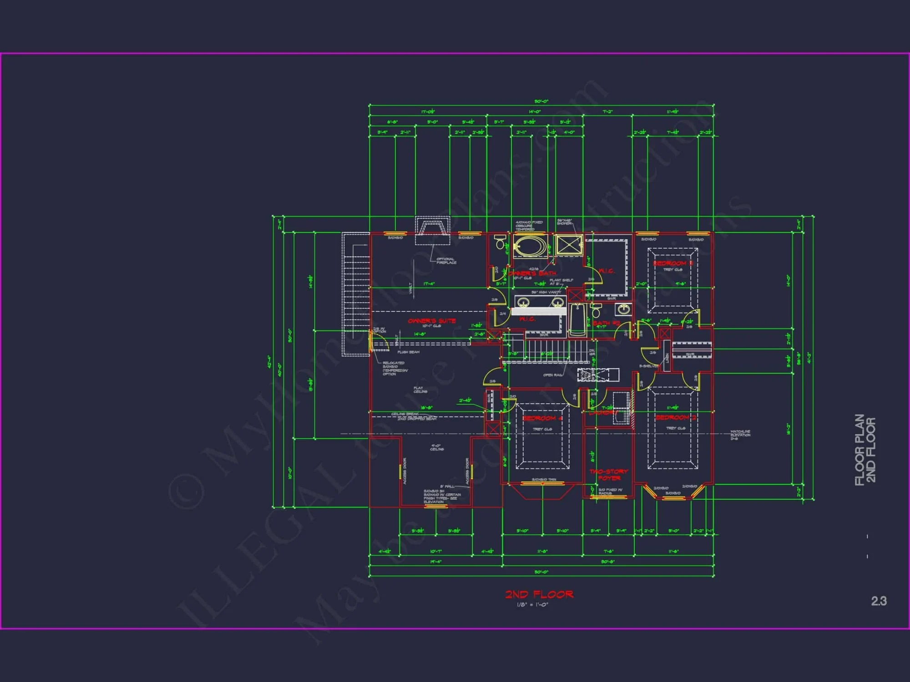Click the 36"x48" shower stall symbol
This screenshot has height=682, width=910.
pos(569,245)
